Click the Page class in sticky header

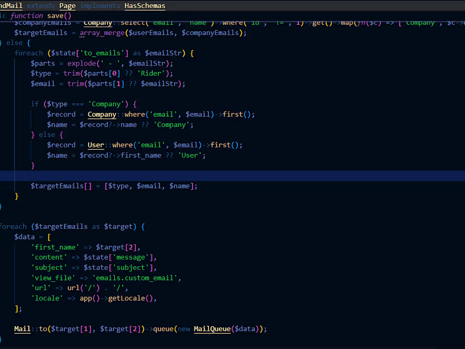(67, 5)
